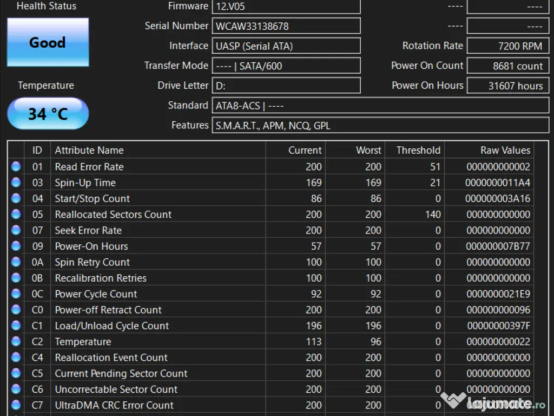Click the status orb for Current Pending Sector Count
The image size is (554, 416).
click(x=16, y=373)
